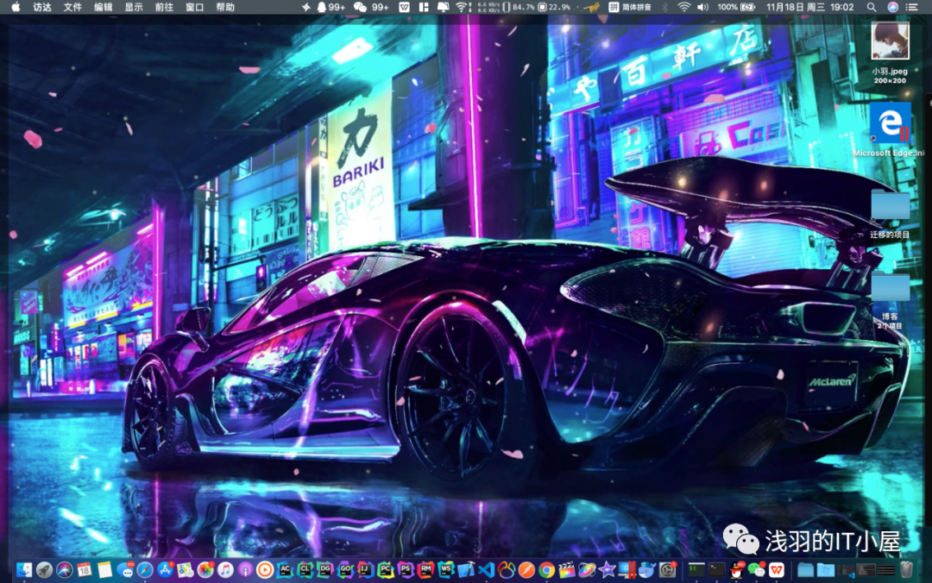This screenshot has height=583, width=932.
Task: Open the Podcasts app in Dock
Action: [x=245, y=570]
